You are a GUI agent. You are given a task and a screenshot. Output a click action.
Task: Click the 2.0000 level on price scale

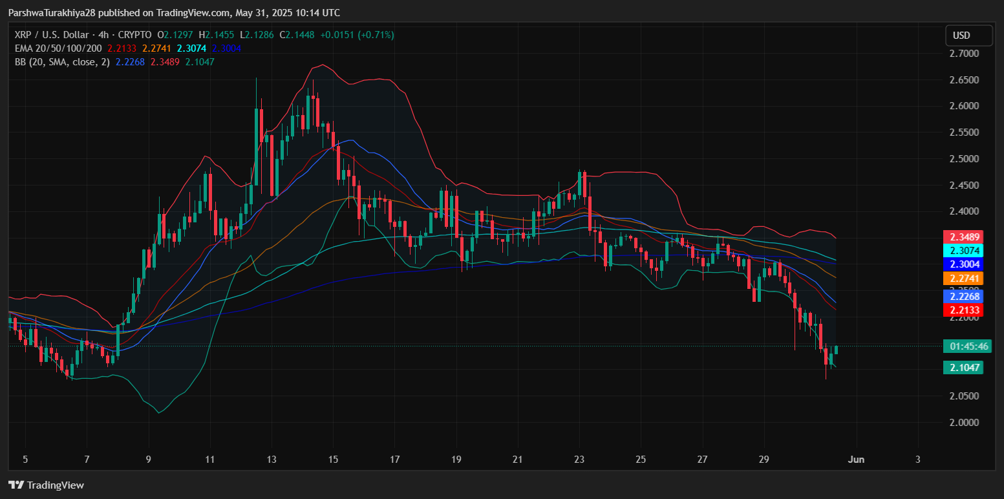pyautogui.click(x=963, y=423)
